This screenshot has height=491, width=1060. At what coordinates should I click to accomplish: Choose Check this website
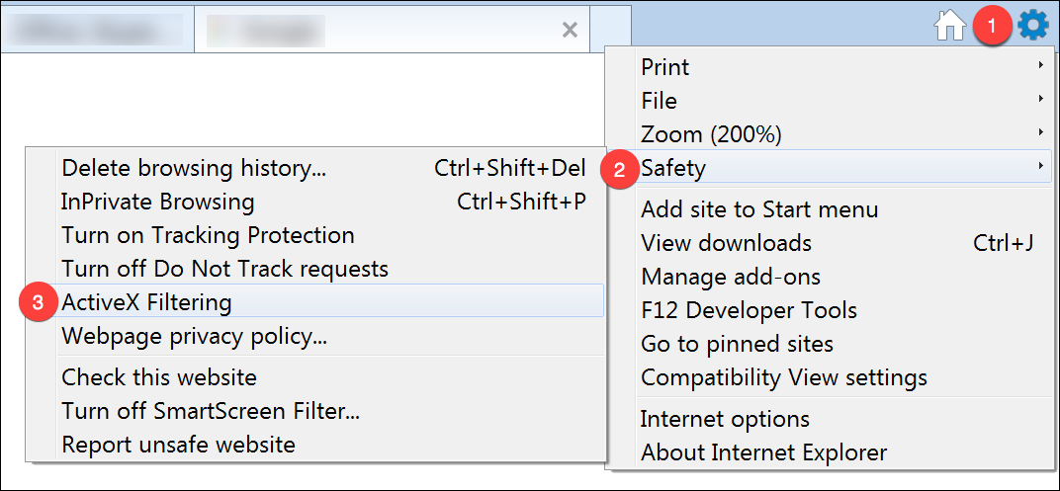pyautogui.click(x=159, y=377)
